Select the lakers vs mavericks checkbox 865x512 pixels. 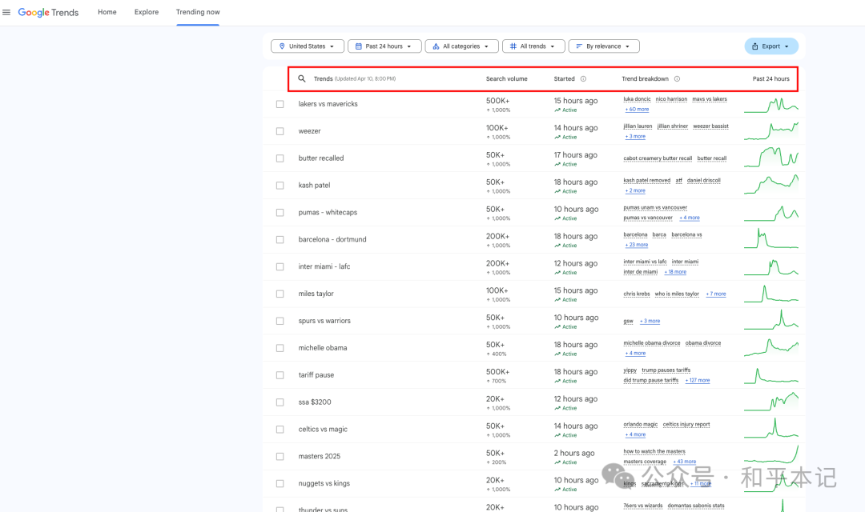(280, 104)
